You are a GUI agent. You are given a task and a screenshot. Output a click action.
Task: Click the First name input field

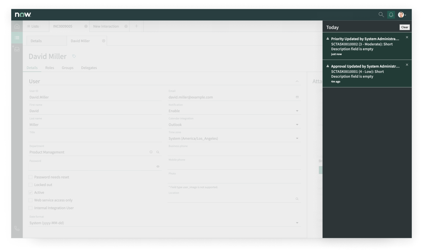[95, 111]
